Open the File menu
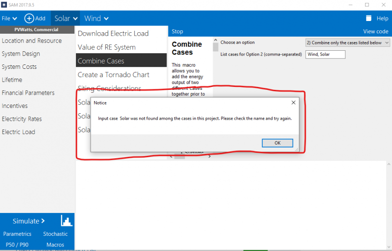392x251 pixels. 9,19
